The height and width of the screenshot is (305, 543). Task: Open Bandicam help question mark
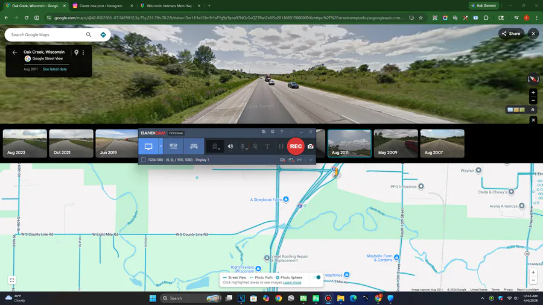282,132
